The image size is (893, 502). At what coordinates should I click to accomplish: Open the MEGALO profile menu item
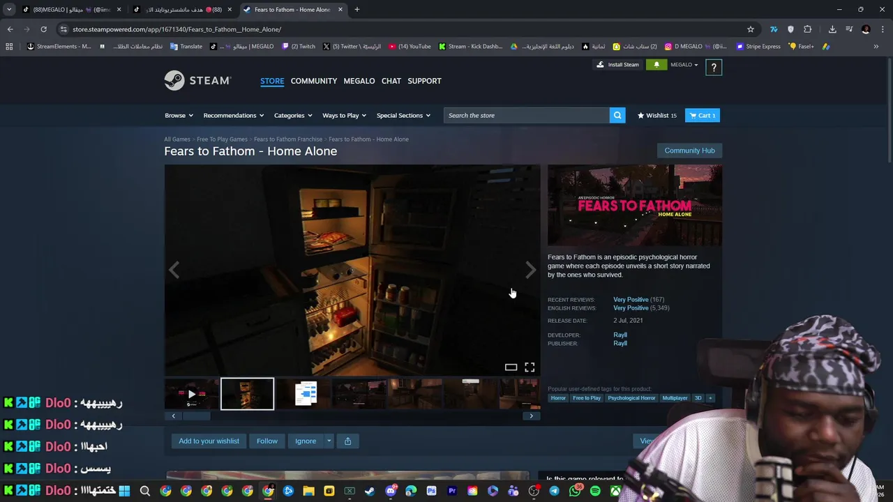359,81
